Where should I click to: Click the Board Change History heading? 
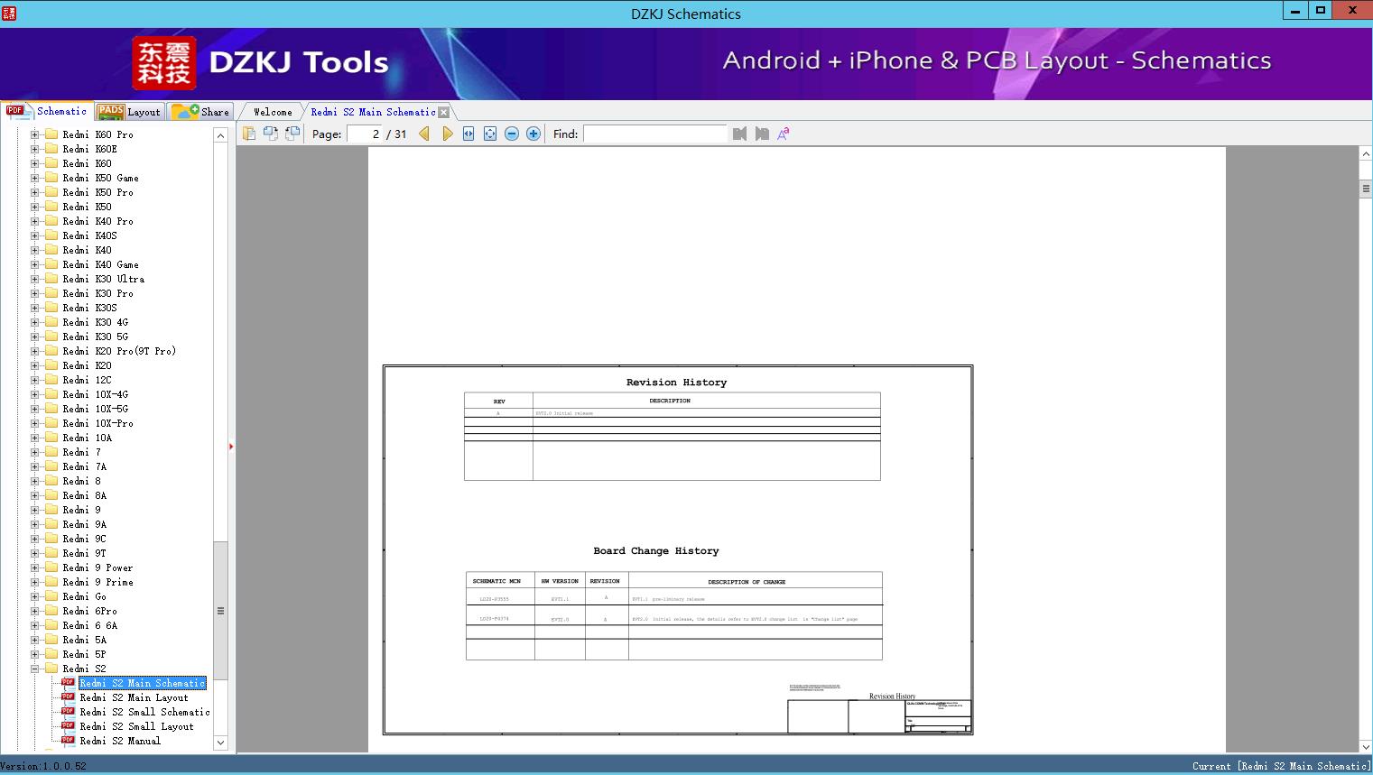pyautogui.click(x=656, y=550)
